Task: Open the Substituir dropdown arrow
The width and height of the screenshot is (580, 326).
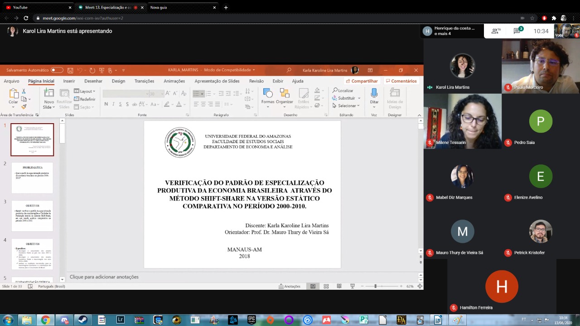Action: click(x=359, y=98)
